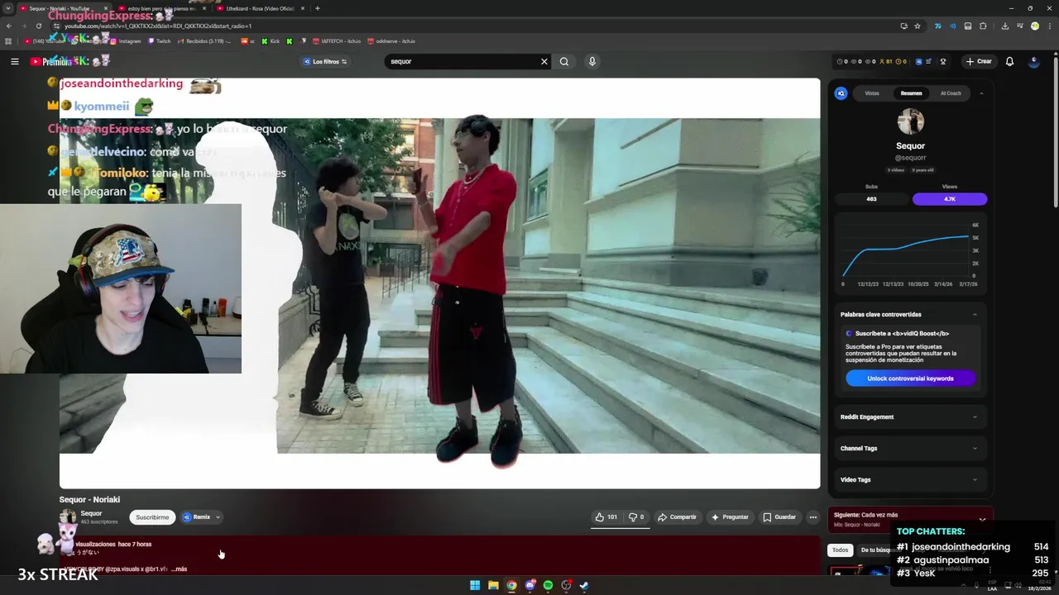Click the Preguntar button
This screenshot has height=595, width=1059.
(730, 517)
